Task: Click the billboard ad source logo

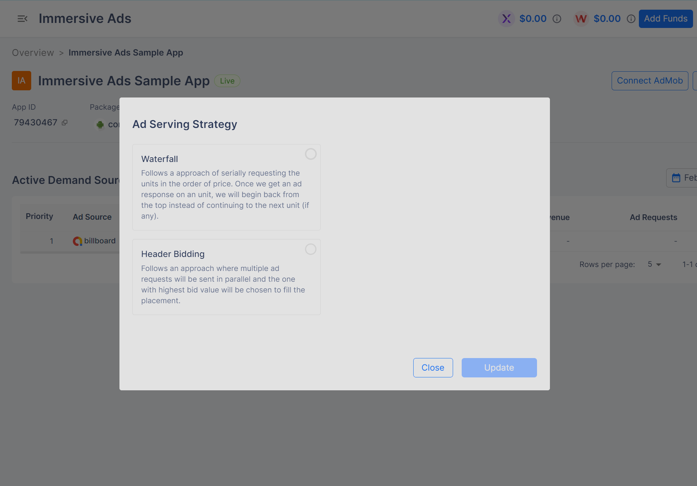Action: point(77,241)
